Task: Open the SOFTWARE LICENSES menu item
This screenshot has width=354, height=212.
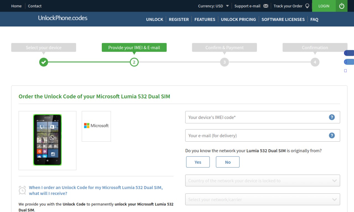Action: (283, 19)
